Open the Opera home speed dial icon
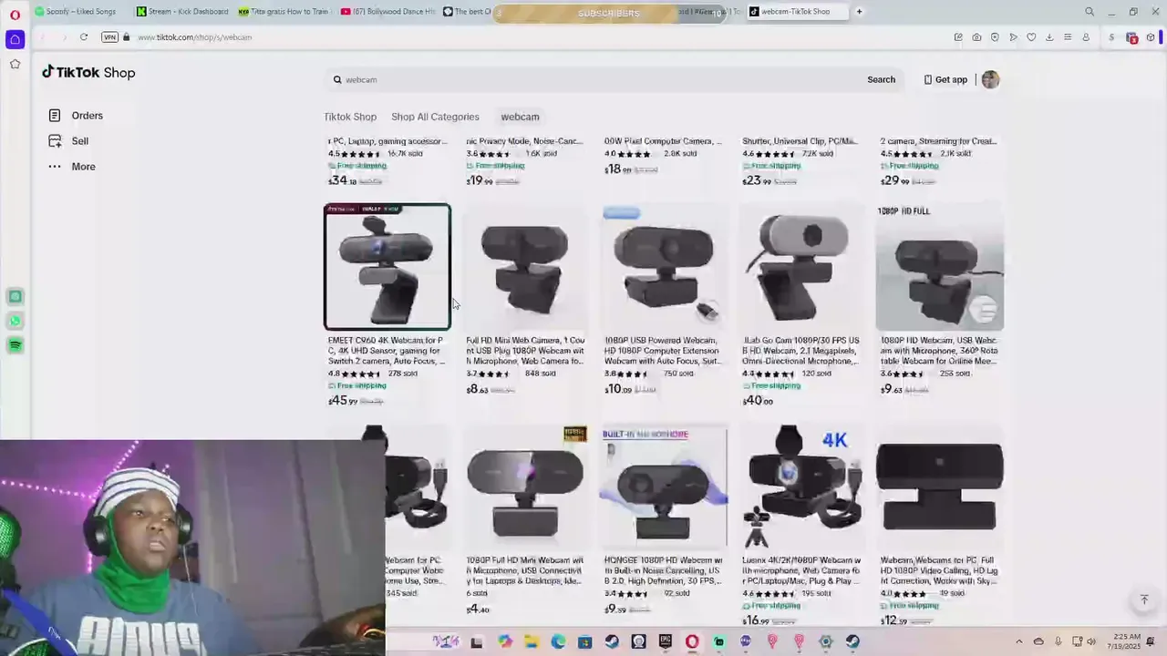Screen dimensions: 1167x656 (x=15, y=39)
